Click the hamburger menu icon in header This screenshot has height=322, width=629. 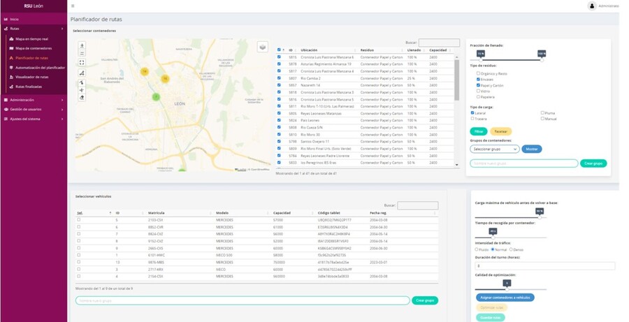tap(73, 6)
